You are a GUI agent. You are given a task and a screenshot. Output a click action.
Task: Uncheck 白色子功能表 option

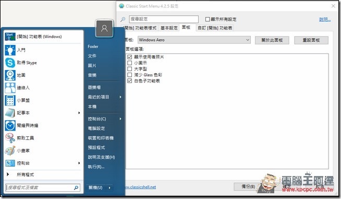[x=130, y=81]
